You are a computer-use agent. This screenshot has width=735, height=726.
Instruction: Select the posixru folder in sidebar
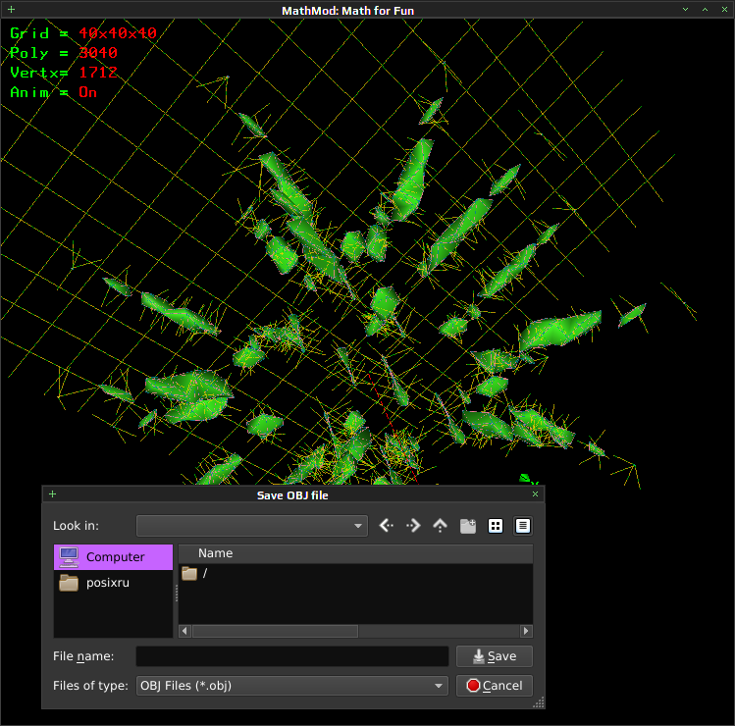point(114,583)
